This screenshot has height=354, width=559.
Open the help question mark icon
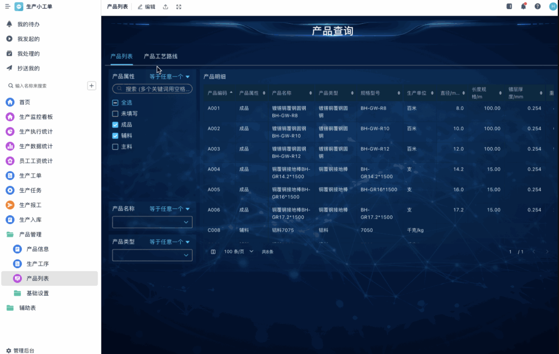538,6
